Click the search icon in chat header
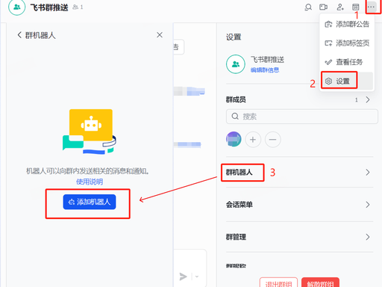Viewport: 382px width, 287px height. (308, 7)
